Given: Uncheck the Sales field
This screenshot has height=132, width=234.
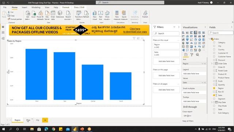Looking at the screenshot, I should (214, 95).
